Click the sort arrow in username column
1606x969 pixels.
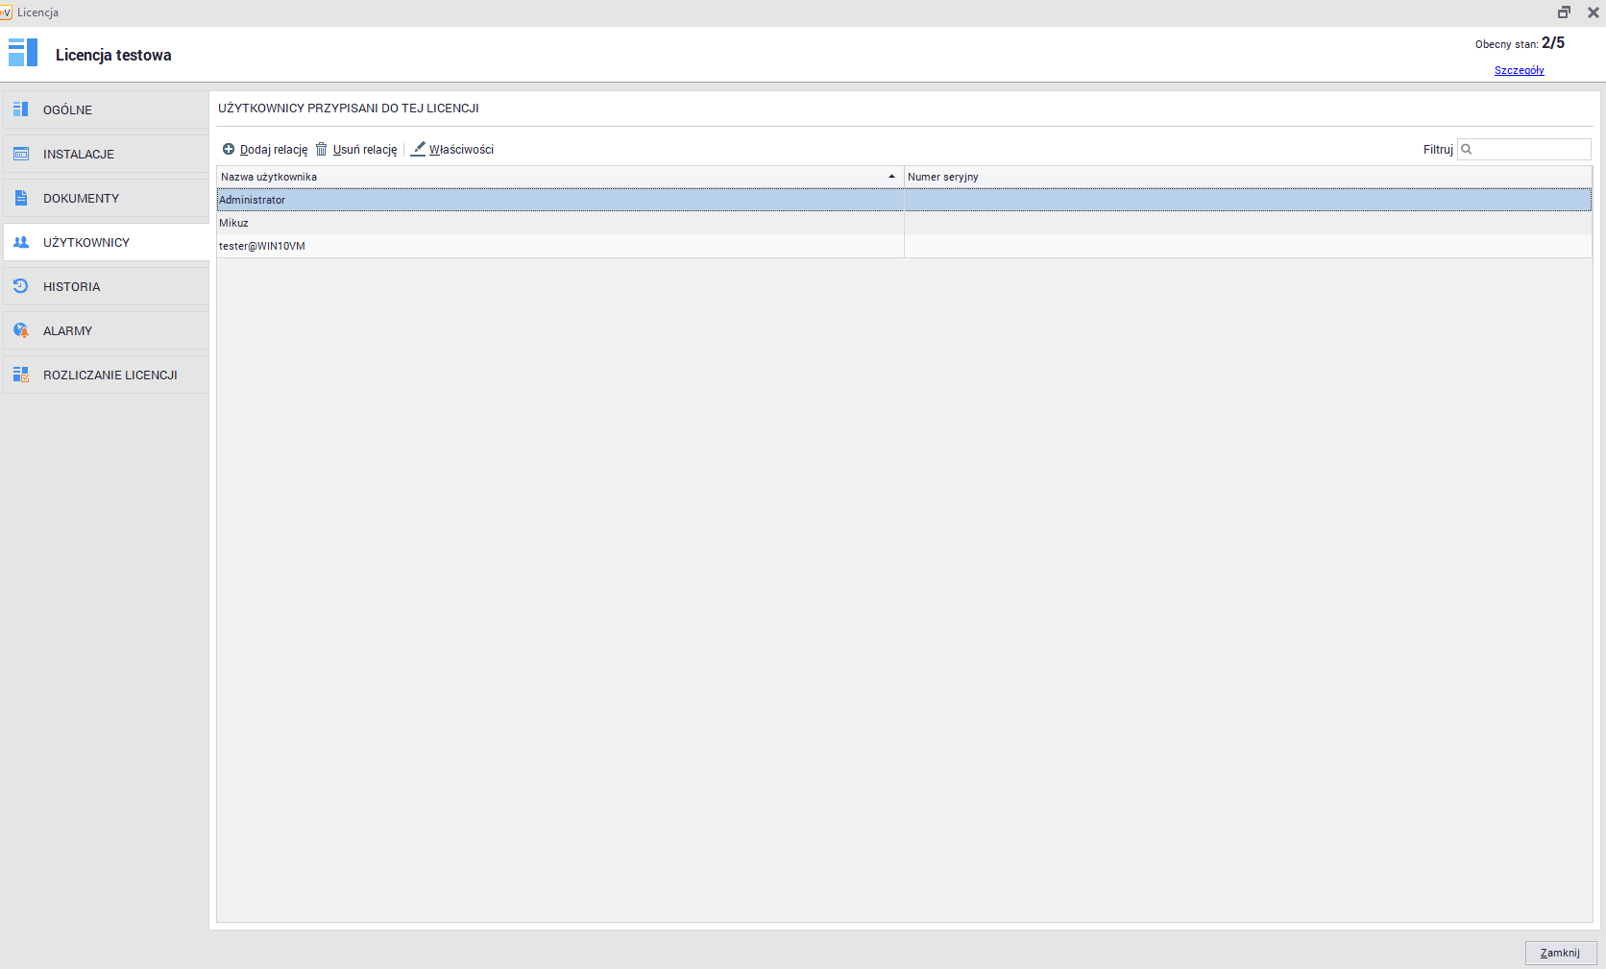tap(891, 177)
